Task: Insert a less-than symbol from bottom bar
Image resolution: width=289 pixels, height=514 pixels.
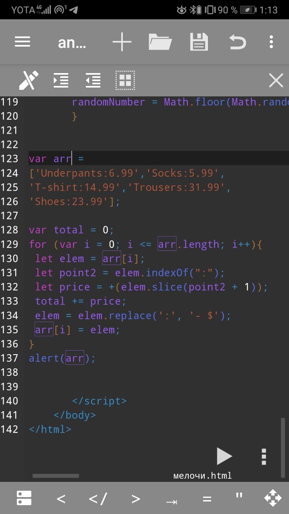Action: 61,499
